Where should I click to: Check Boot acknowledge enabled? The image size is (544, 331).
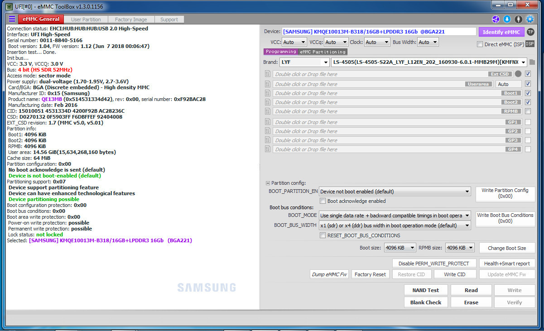point(323,201)
